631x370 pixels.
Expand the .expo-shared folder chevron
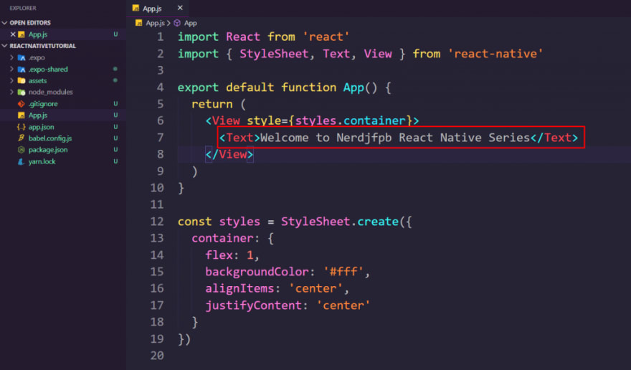pos(11,70)
